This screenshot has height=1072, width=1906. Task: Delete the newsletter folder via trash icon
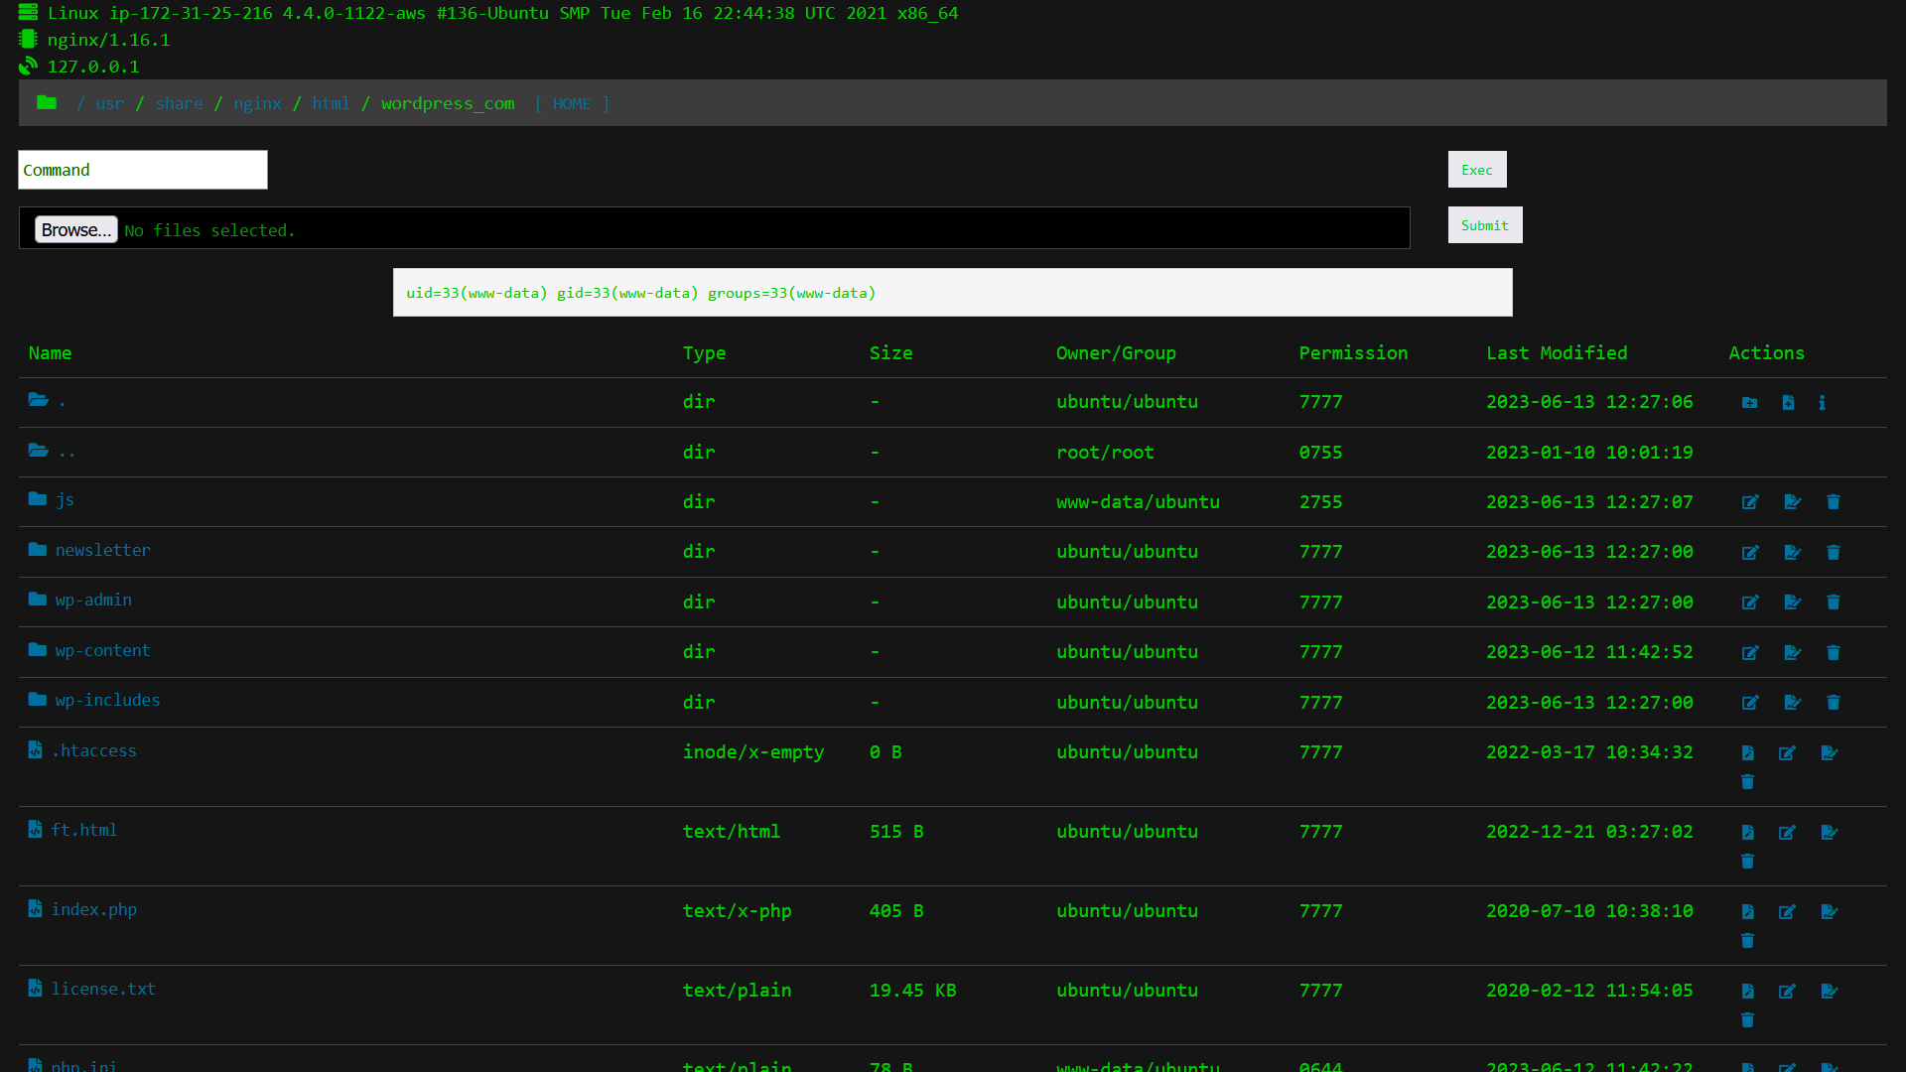(1834, 553)
